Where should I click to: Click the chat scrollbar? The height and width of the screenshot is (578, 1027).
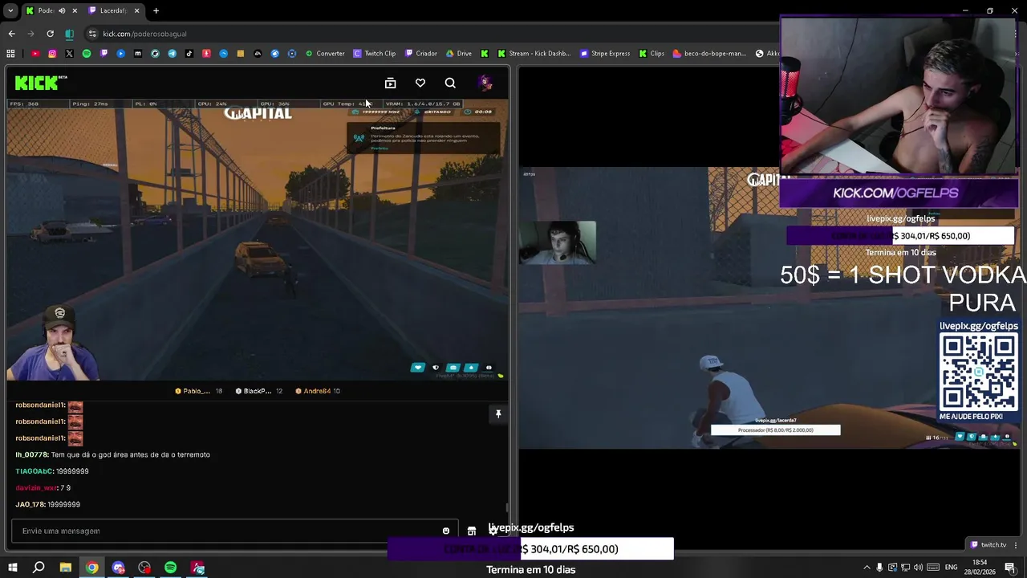(x=506, y=507)
